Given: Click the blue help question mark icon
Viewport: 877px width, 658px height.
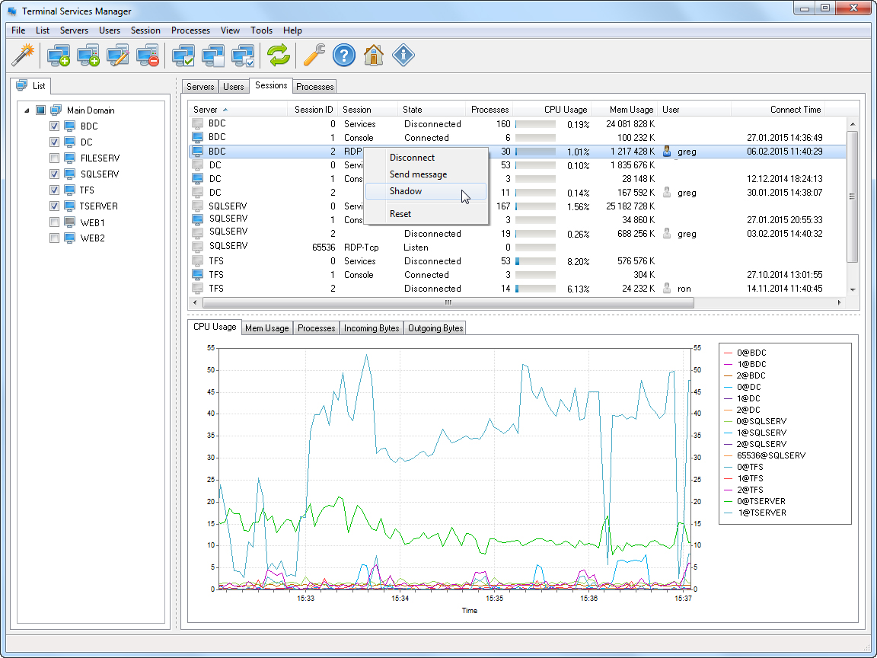Looking at the screenshot, I should click(344, 55).
